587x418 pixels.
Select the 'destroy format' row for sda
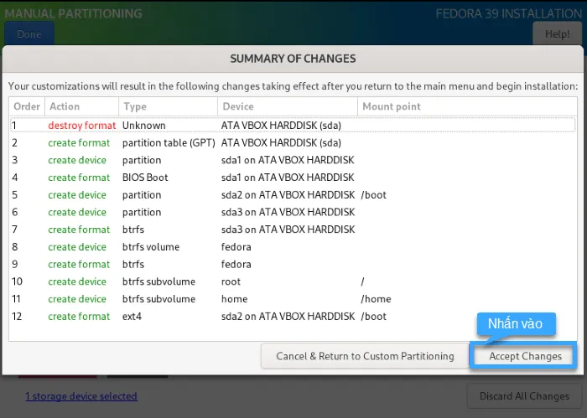(293, 126)
